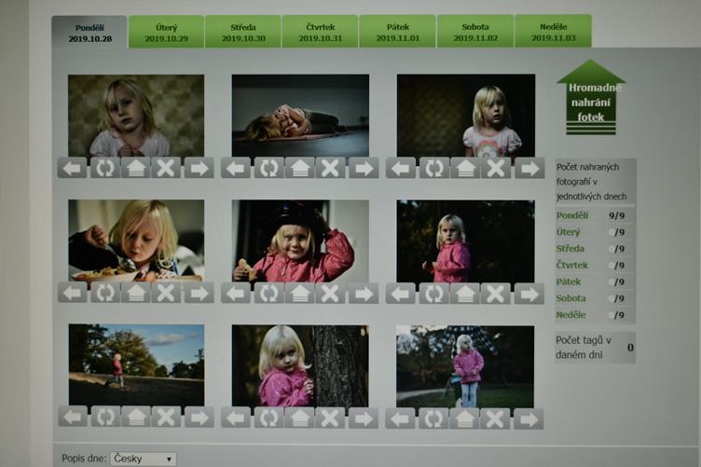Go to the Pátek 2019.11.01 tab
This screenshot has width=701, height=467.
point(397,32)
